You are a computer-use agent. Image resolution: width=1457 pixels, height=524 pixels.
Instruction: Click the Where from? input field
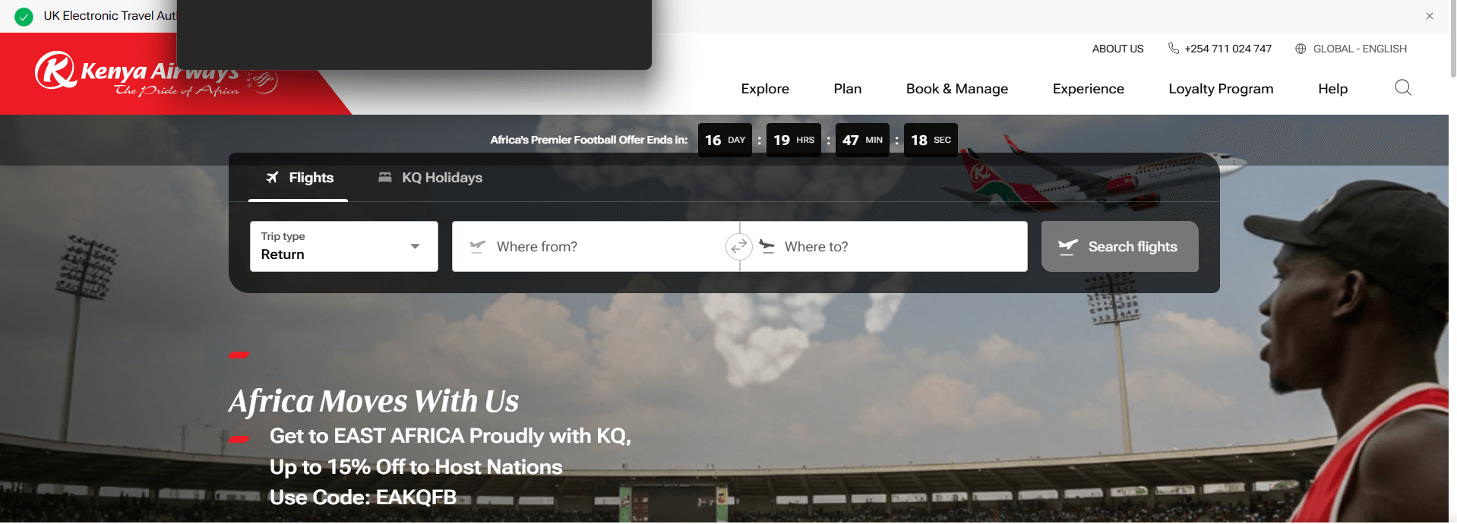(596, 246)
